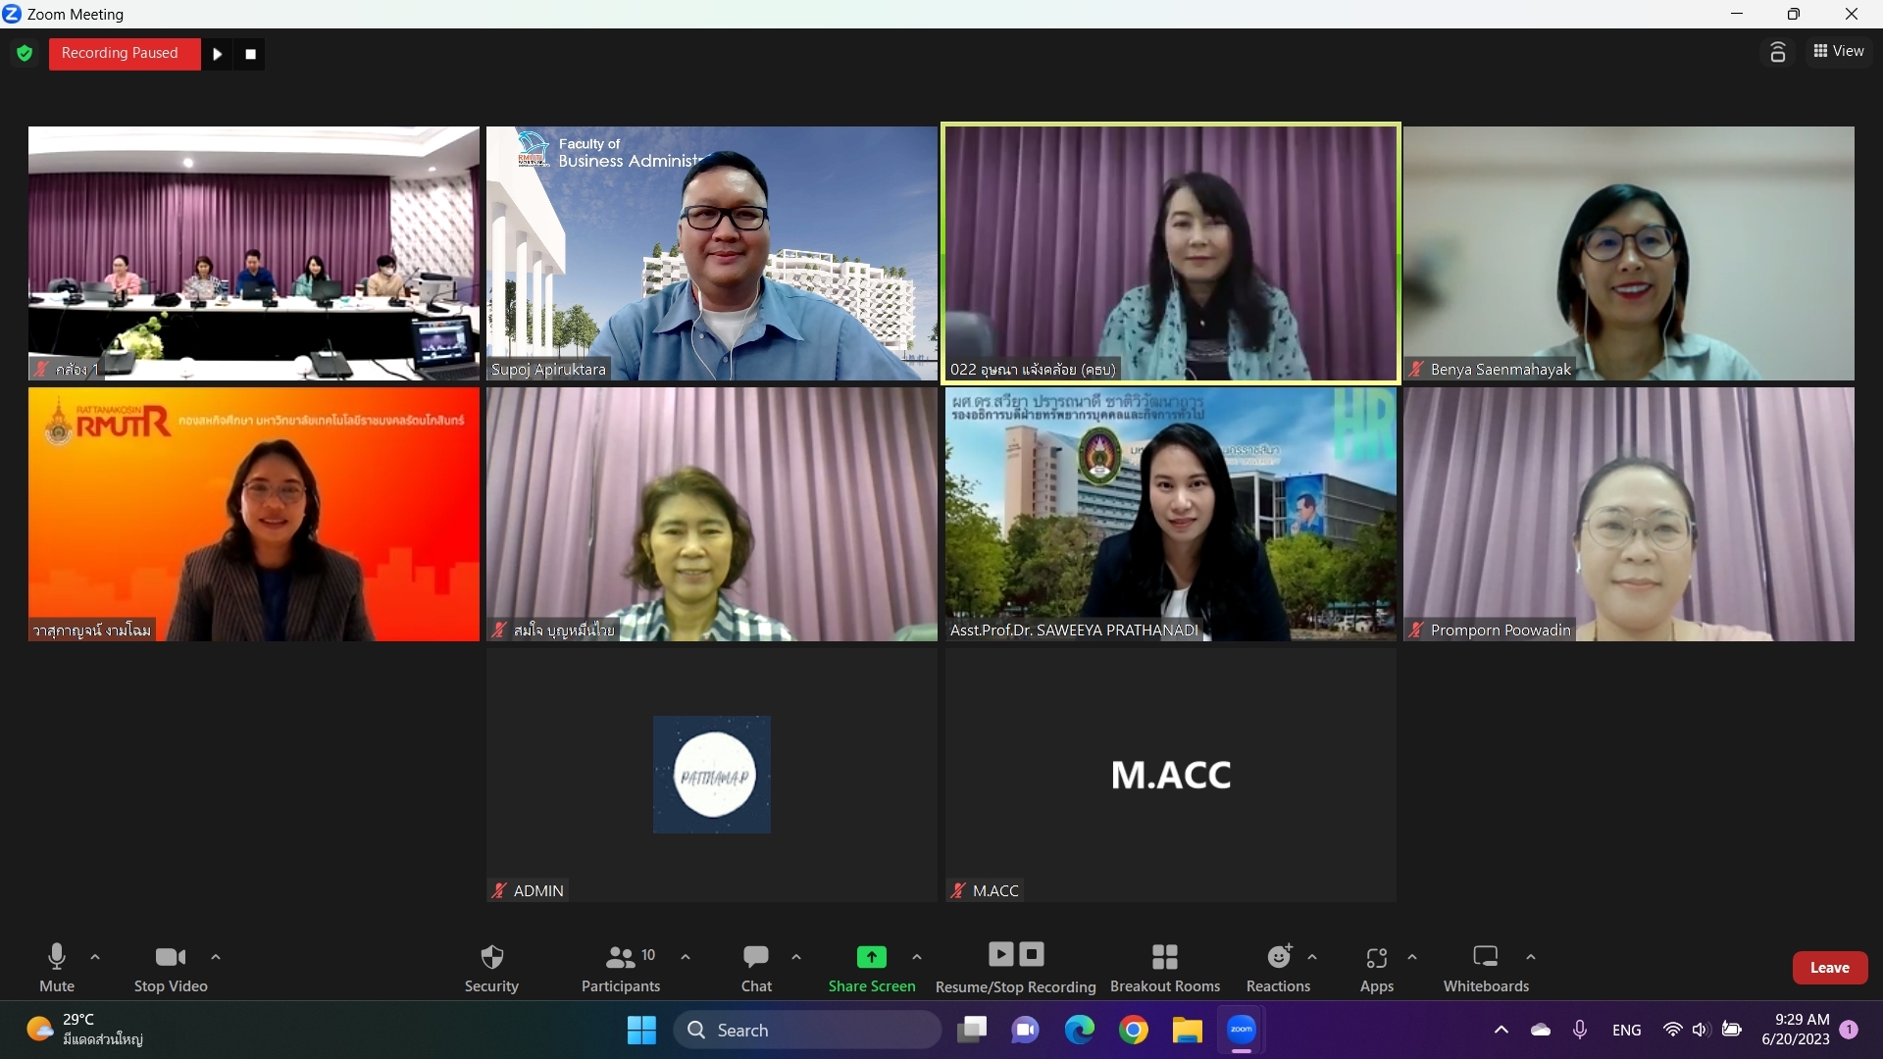Open the View layout menu
Screen dimensions: 1883x1059
pos(1839,51)
